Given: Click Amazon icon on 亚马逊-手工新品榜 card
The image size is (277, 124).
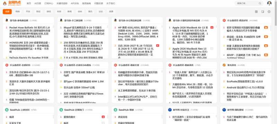Looking at the screenshot, I should point(61,20).
